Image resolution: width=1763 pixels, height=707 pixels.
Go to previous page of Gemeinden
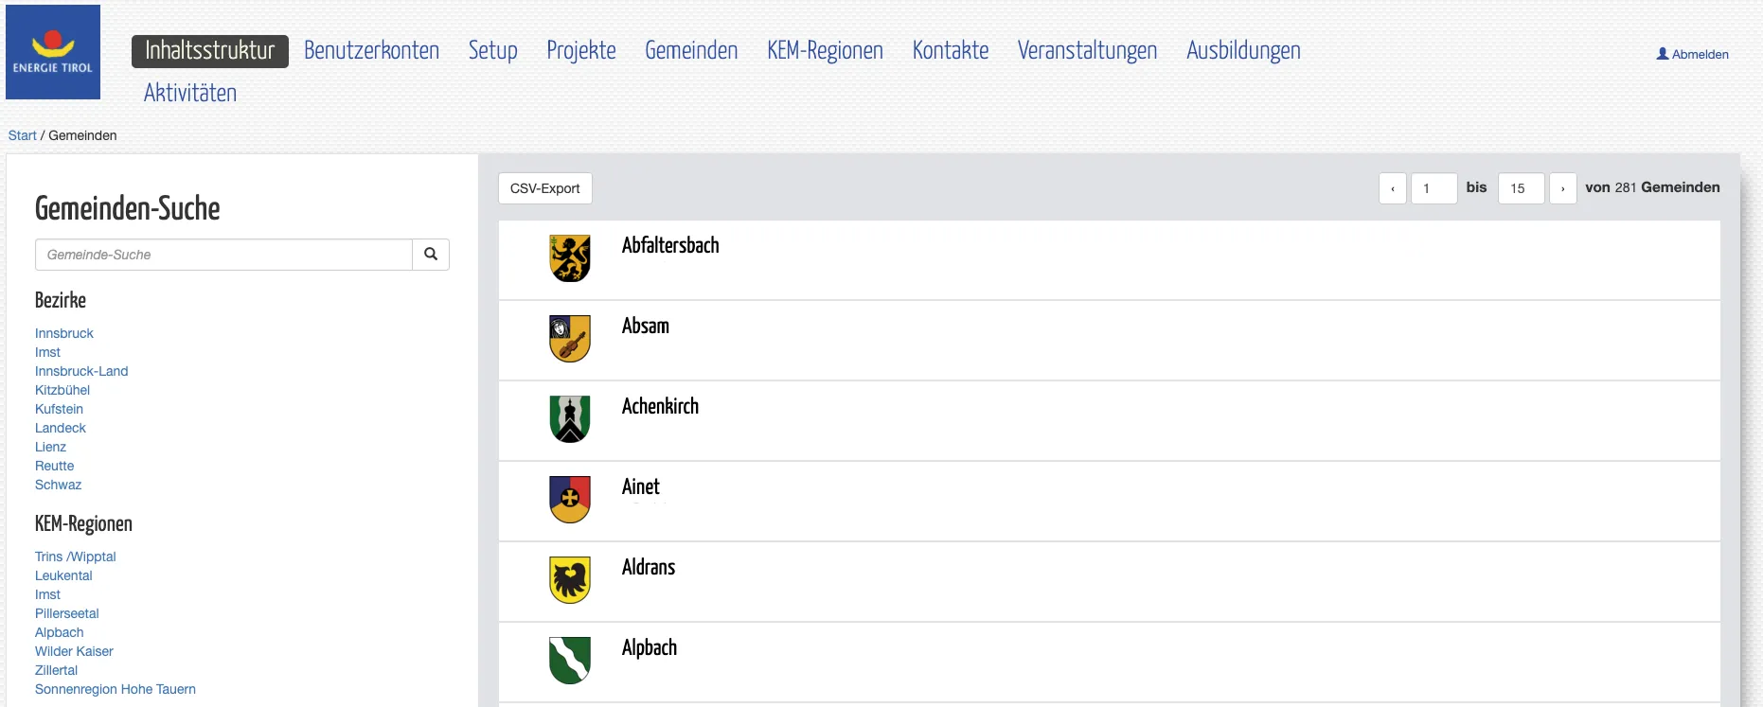click(x=1393, y=188)
